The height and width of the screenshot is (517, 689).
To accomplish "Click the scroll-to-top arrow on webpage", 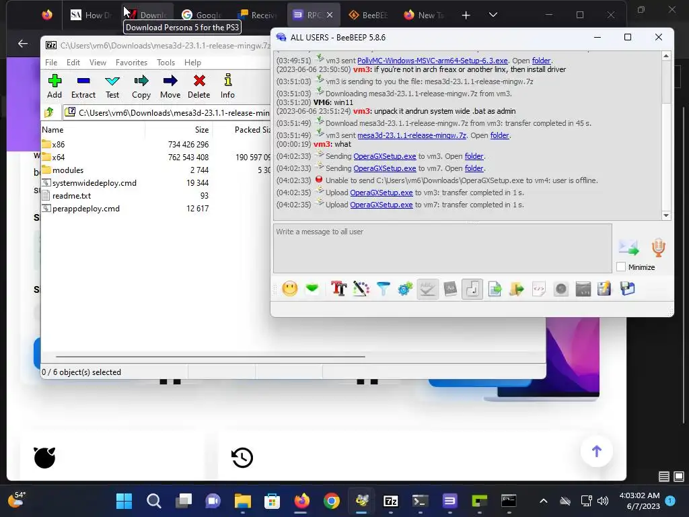I will [596, 451].
